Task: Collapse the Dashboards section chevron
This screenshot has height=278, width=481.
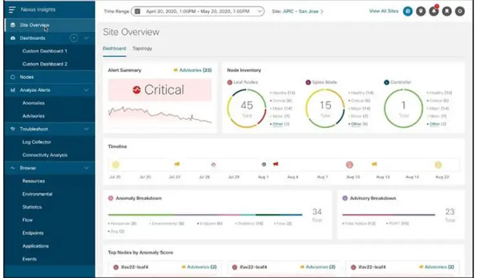Action: (87, 38)
